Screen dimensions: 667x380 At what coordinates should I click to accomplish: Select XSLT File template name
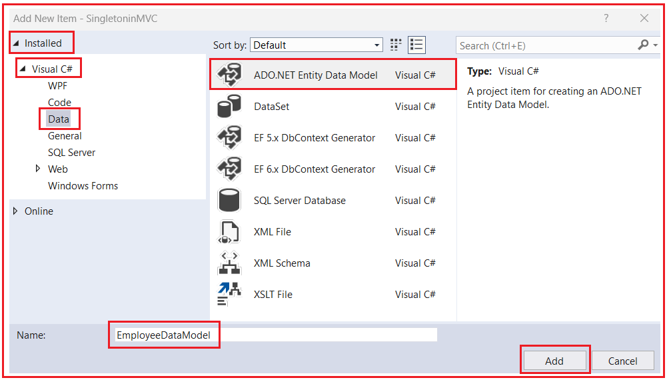(x=273, y=295)
